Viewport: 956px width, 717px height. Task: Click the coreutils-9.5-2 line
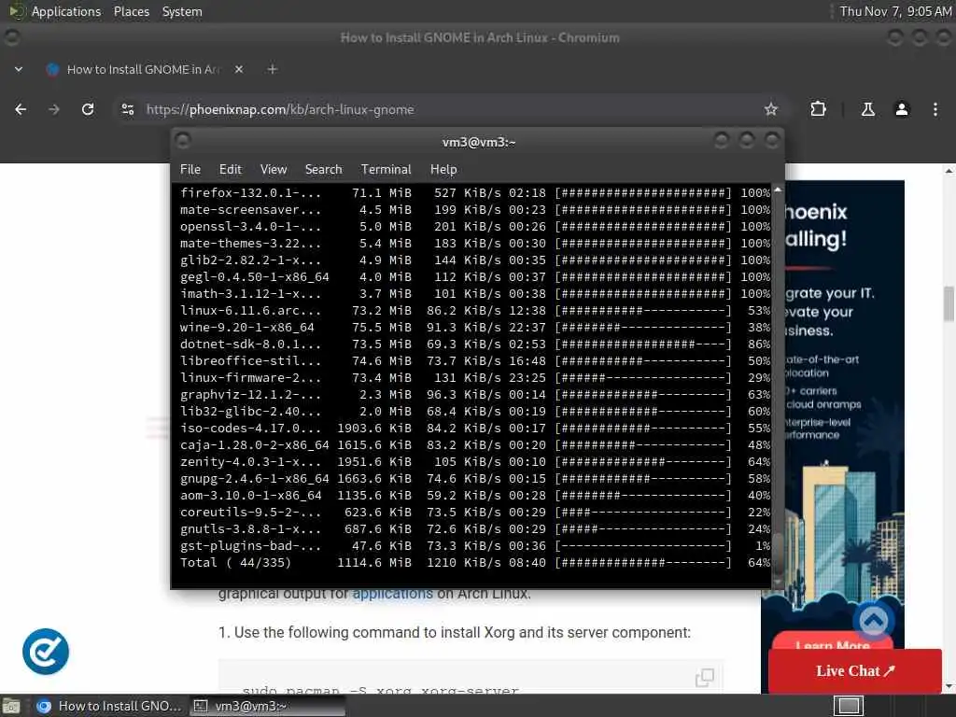click(475, 513)
